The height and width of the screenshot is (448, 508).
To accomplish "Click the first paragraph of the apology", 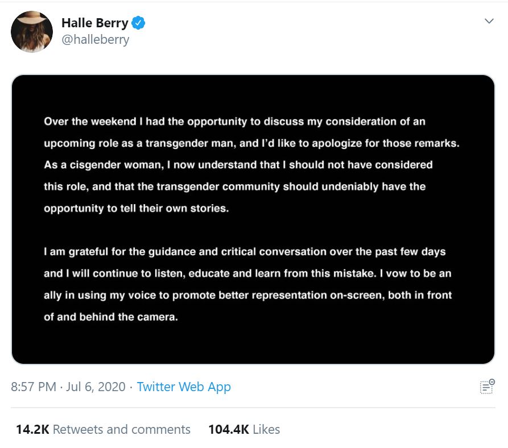I will pos(250,165).
